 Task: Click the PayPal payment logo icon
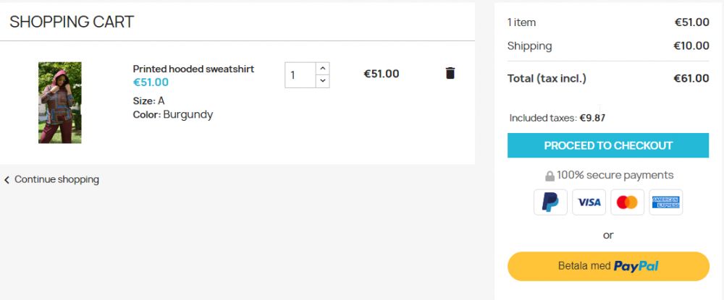click(x=550, y=202)
